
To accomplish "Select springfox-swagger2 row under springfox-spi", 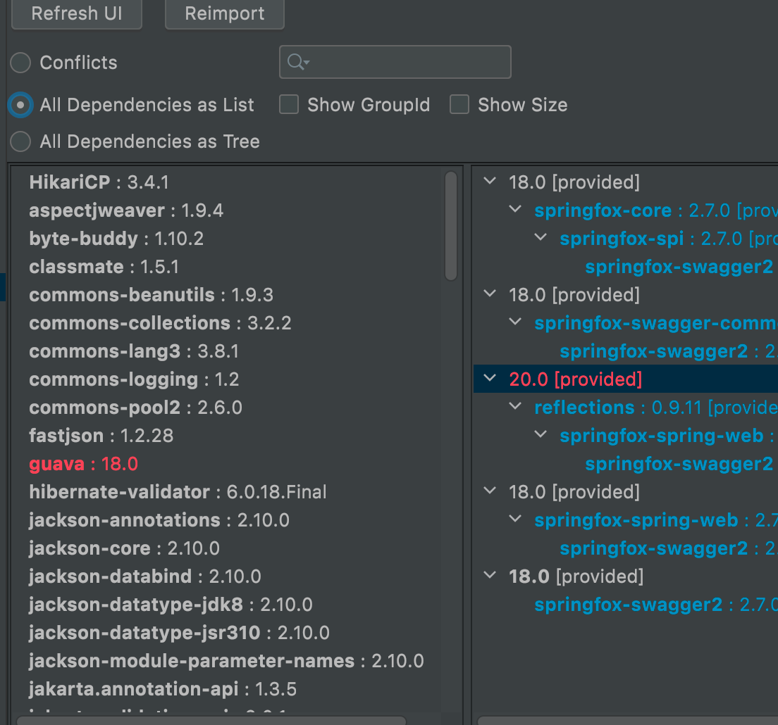I will [x=679, y=267].
